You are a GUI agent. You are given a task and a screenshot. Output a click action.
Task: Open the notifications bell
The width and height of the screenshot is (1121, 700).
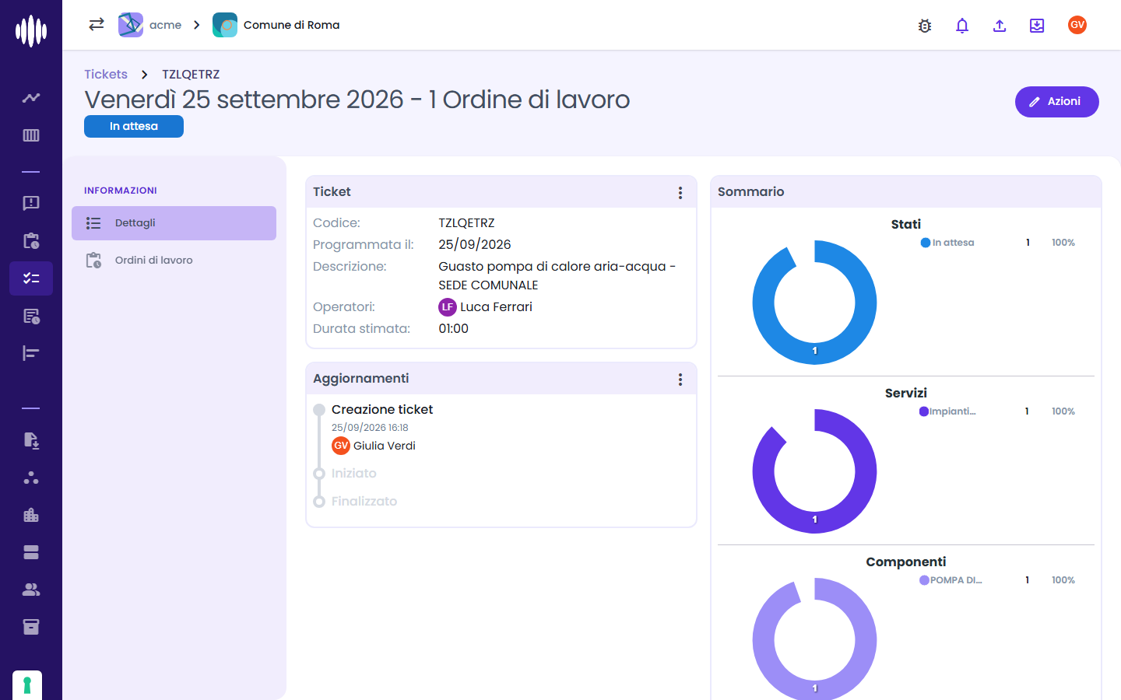pyautogui.click(x=962, y=26)
